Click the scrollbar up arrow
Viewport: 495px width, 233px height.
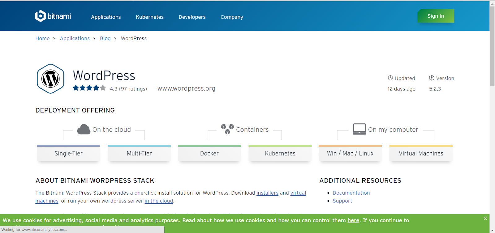492,3
